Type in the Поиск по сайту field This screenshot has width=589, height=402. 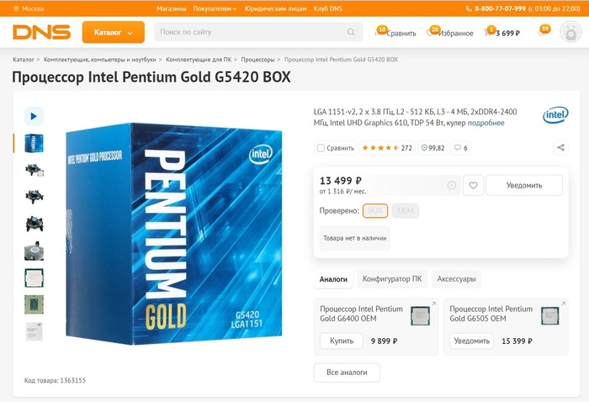(248, 33)
